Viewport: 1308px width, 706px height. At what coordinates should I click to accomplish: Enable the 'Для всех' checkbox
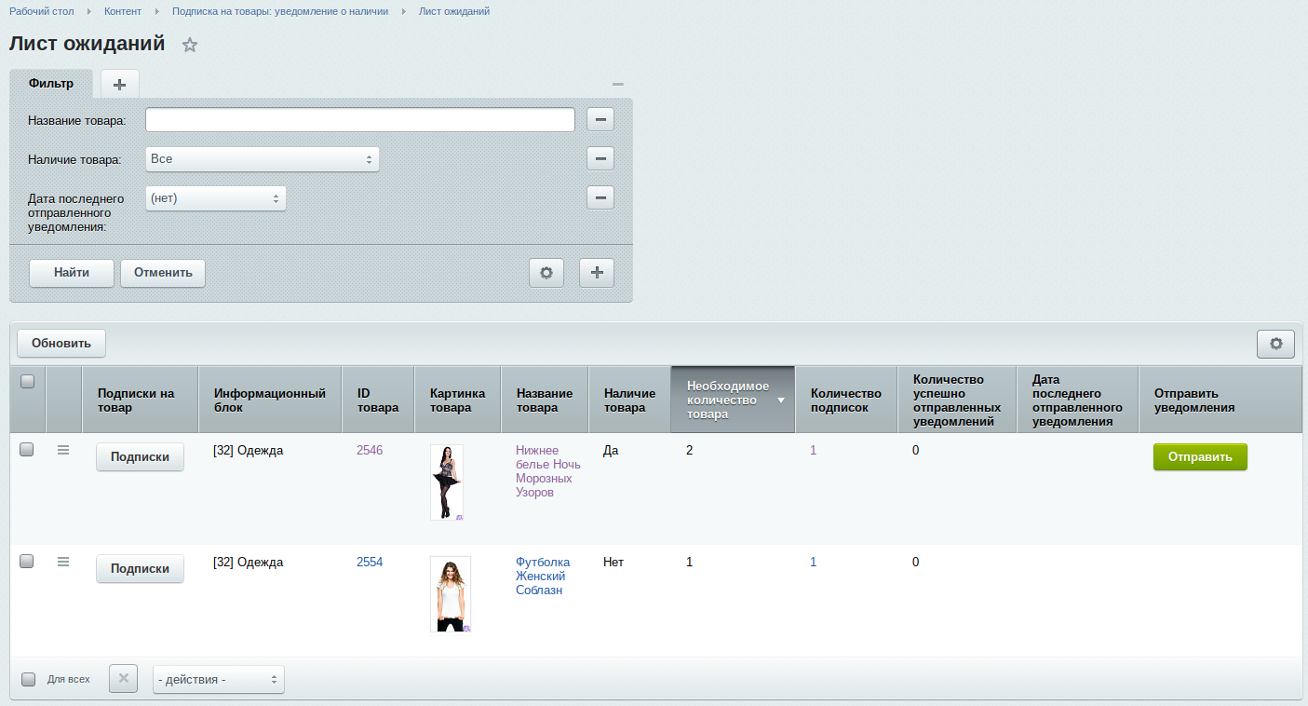click(x=28, y=679)
